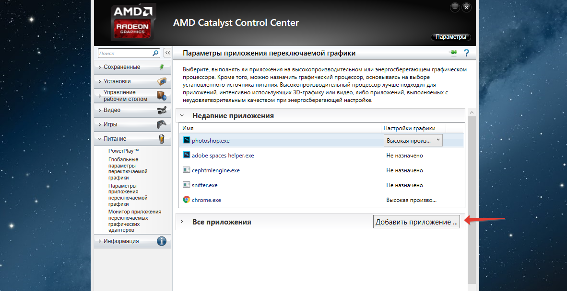567x291 pixels.
Task: Click Не назначено for sniffer.exe
Action: click(405, 185)
